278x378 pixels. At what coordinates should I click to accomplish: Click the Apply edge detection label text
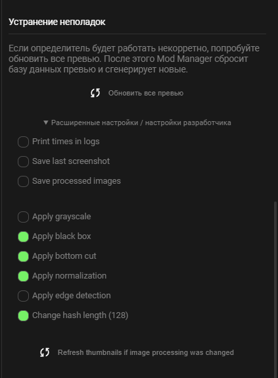[72, 296]
